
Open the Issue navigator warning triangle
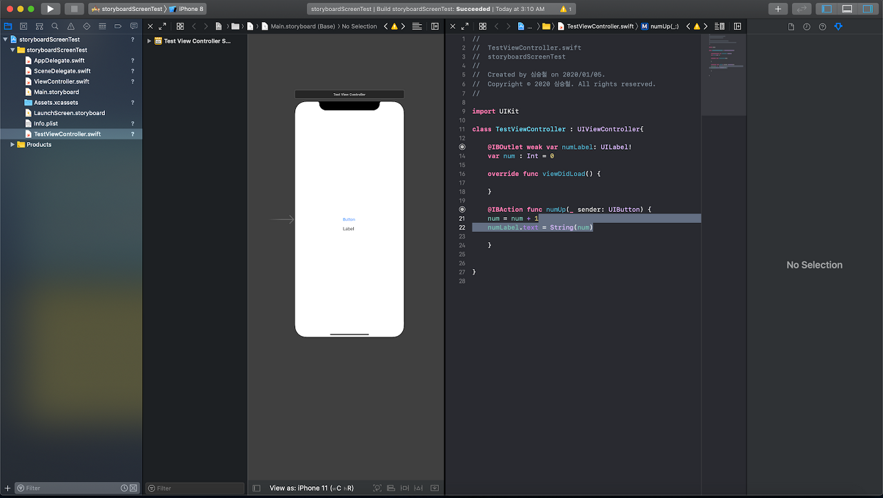click(71, 26)
